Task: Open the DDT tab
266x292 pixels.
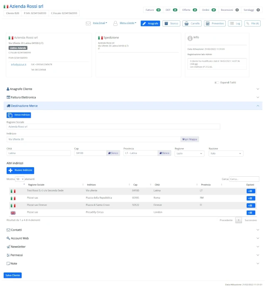Action: (x=171, y=10)
